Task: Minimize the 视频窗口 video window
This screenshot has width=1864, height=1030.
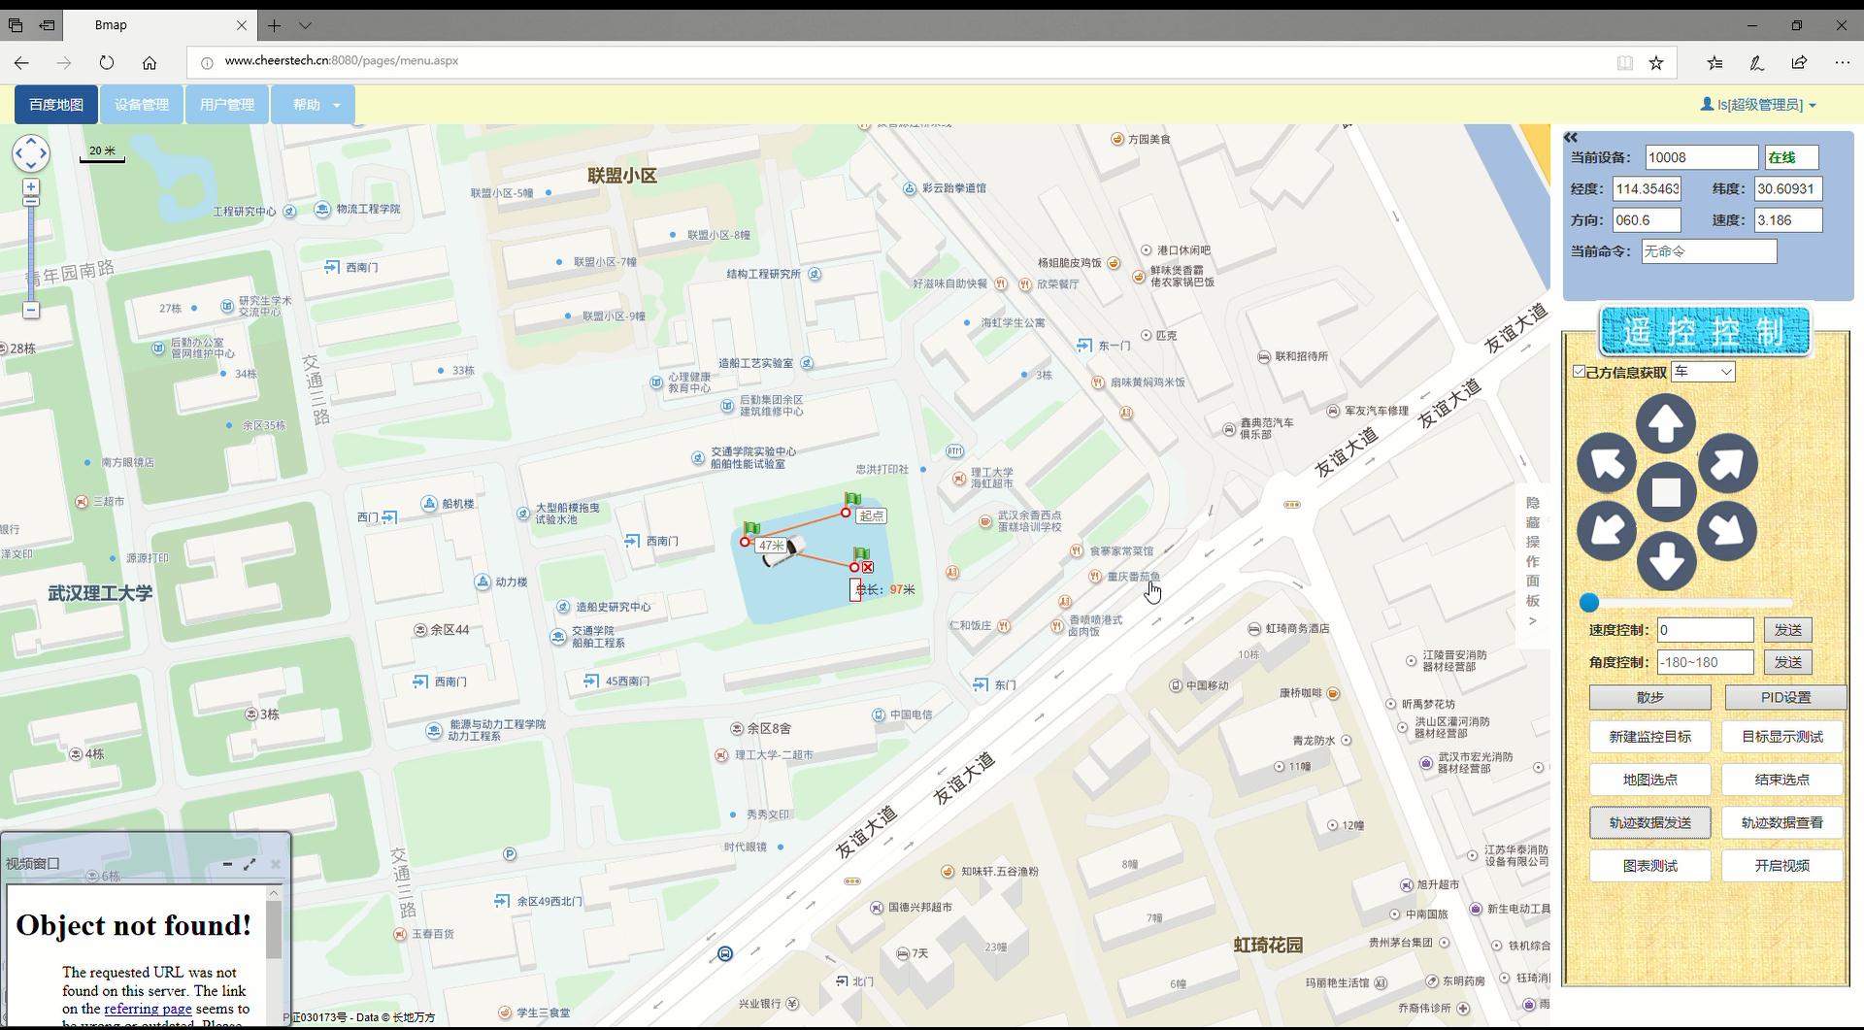Action: pos(227,863)
